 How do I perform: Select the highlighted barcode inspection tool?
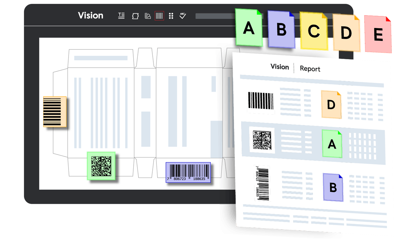coord(159,16)
